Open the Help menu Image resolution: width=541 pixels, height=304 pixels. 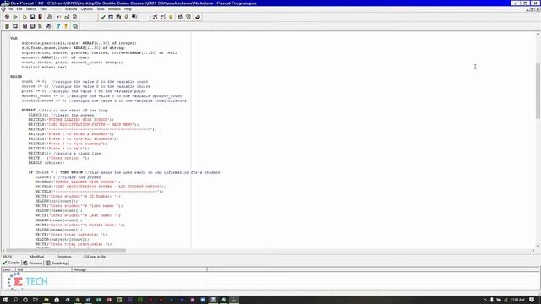coord(128,9)
